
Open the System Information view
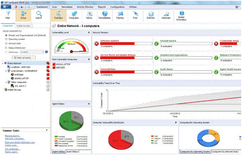[181, 16]
